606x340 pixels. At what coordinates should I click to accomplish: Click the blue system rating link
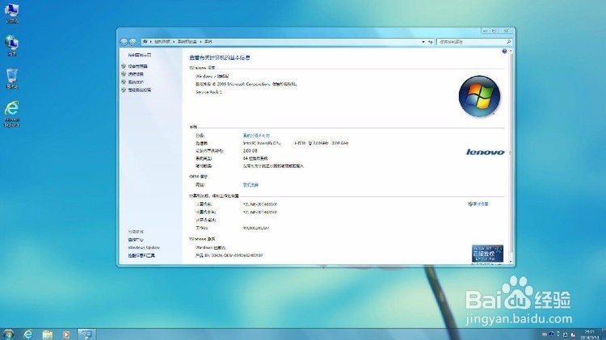[x=256, y=136]
